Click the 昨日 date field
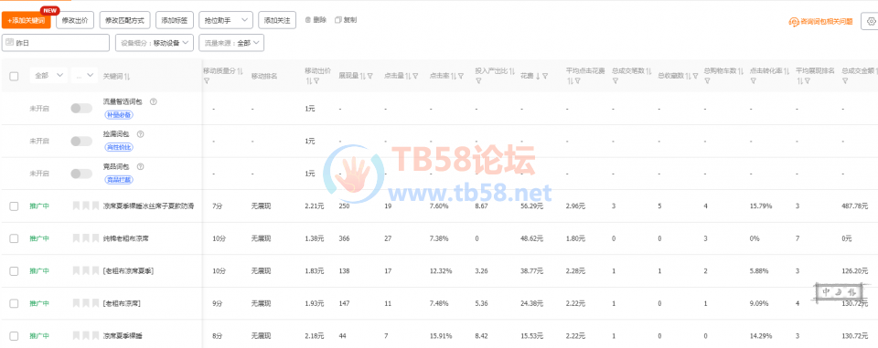Screen dimensions: 878x348 [x=56, y=43]
